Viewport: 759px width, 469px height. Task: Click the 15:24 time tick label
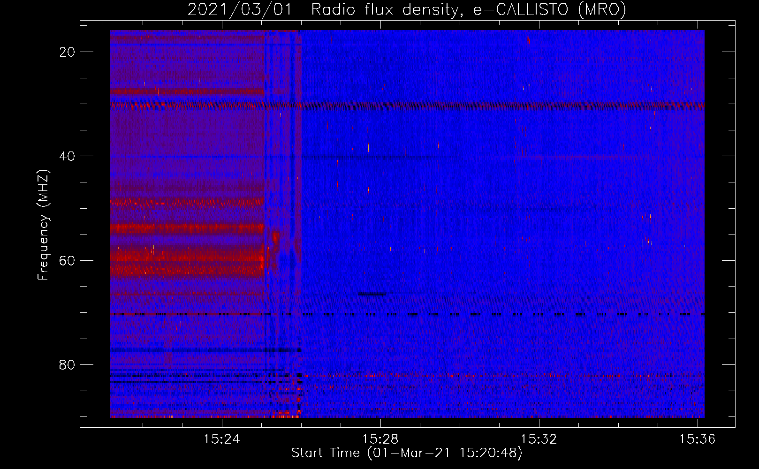pyautogui.click(x=222, y=439)
